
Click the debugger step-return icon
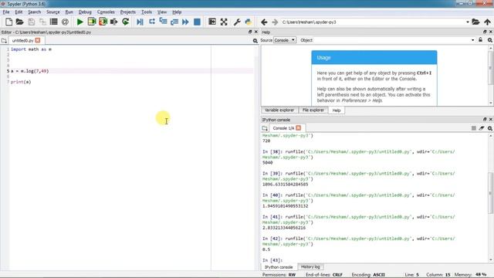click(174, 22)
